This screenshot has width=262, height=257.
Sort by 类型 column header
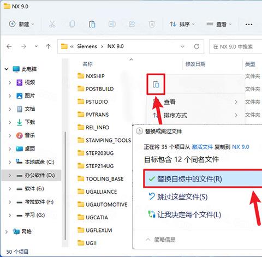click(x=250, y=64)
